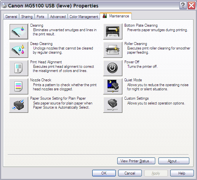
Task: Open Paper Source Setting for Plain Paper icon
Action: [x=19, y=105]
